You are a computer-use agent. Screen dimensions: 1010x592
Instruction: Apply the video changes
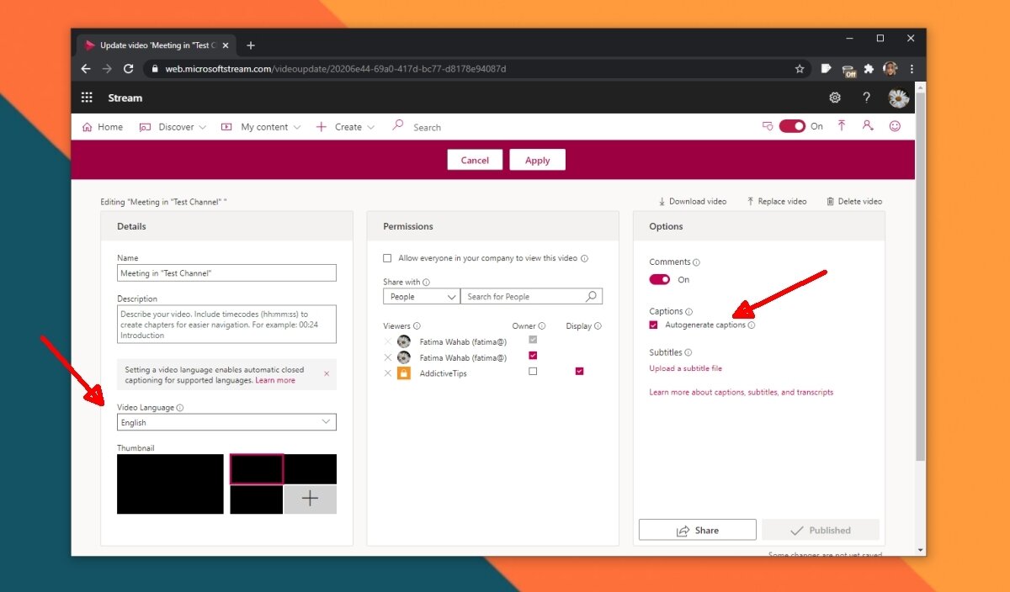(x=537, y=159)
